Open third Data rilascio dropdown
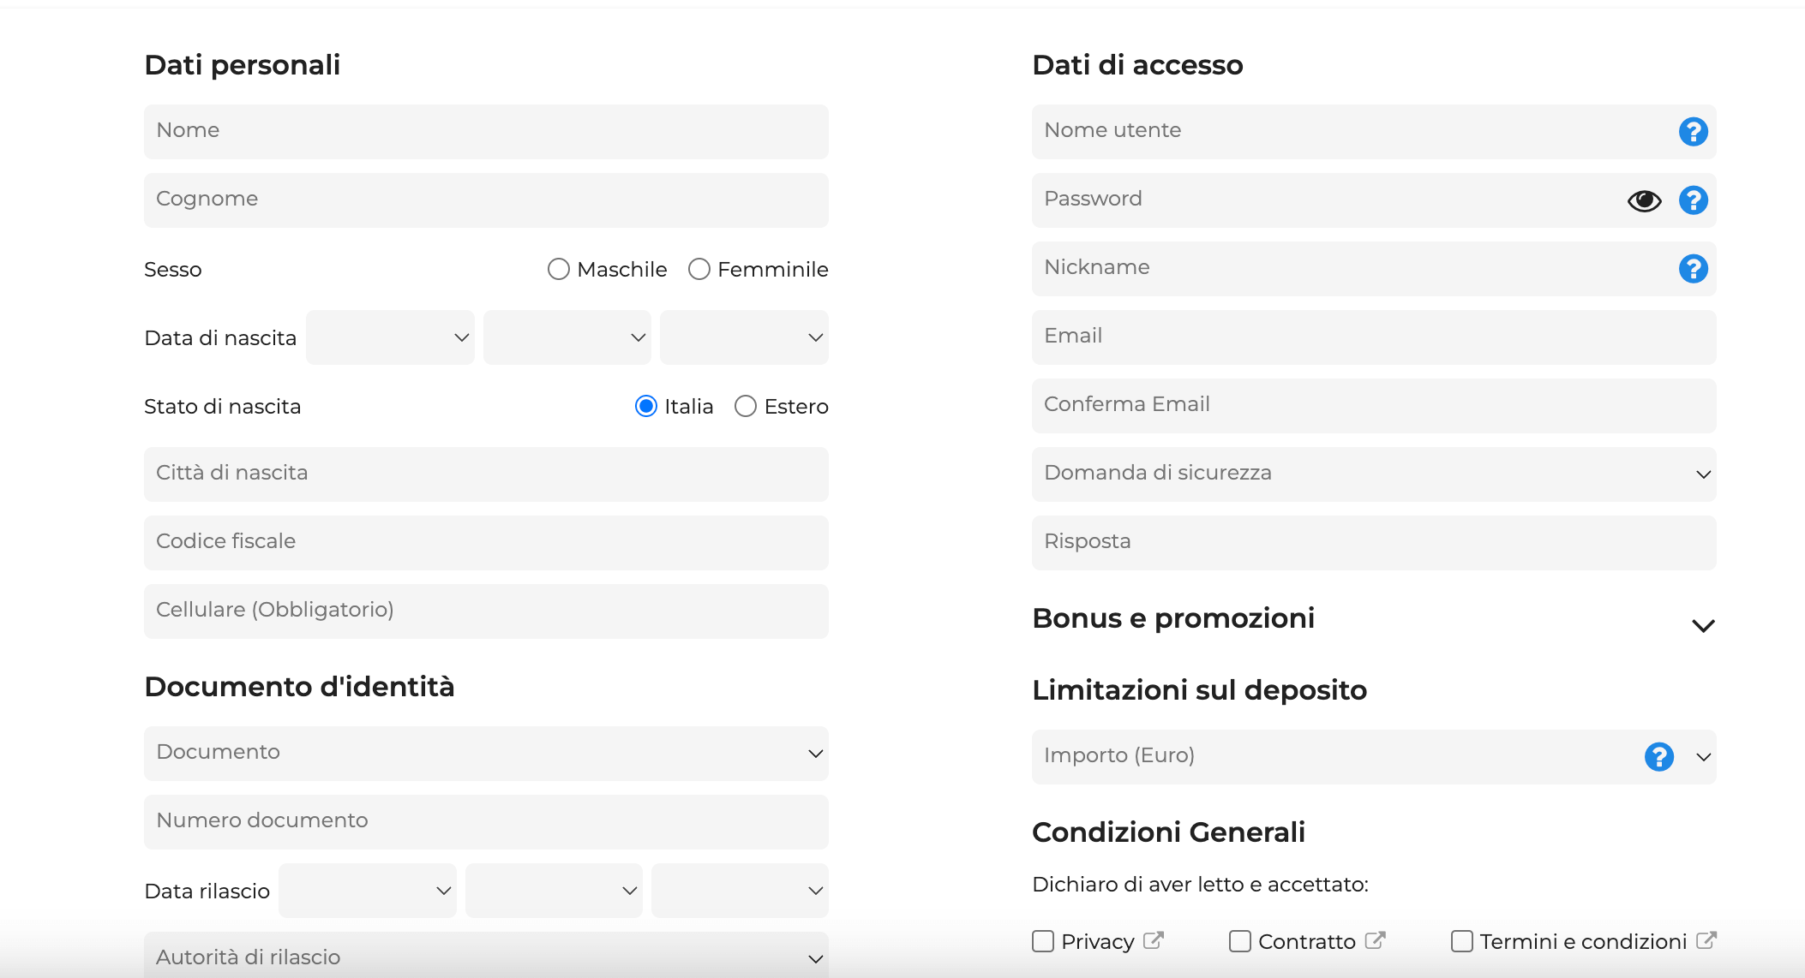Viewport: 1805px width, 978px height. pyautogui.click(x=740, y=891)
